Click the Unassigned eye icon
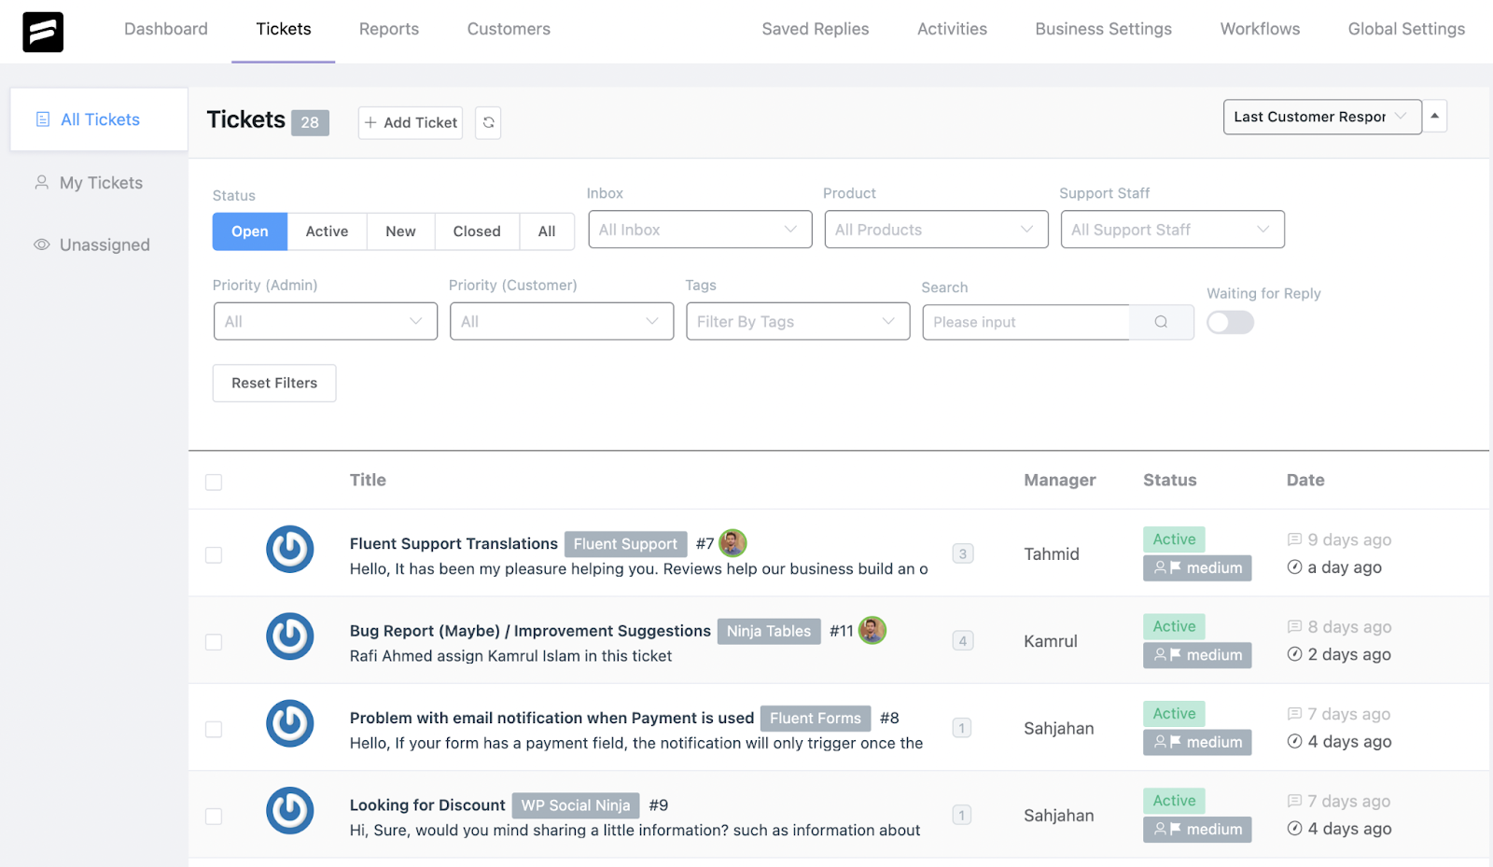Viewport: 1493px width, 867px height. pyautogui.click(x=42, y=245)
